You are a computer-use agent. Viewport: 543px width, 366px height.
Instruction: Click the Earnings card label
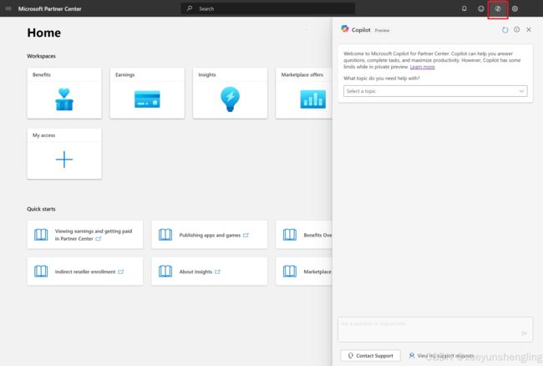(125, 75)
